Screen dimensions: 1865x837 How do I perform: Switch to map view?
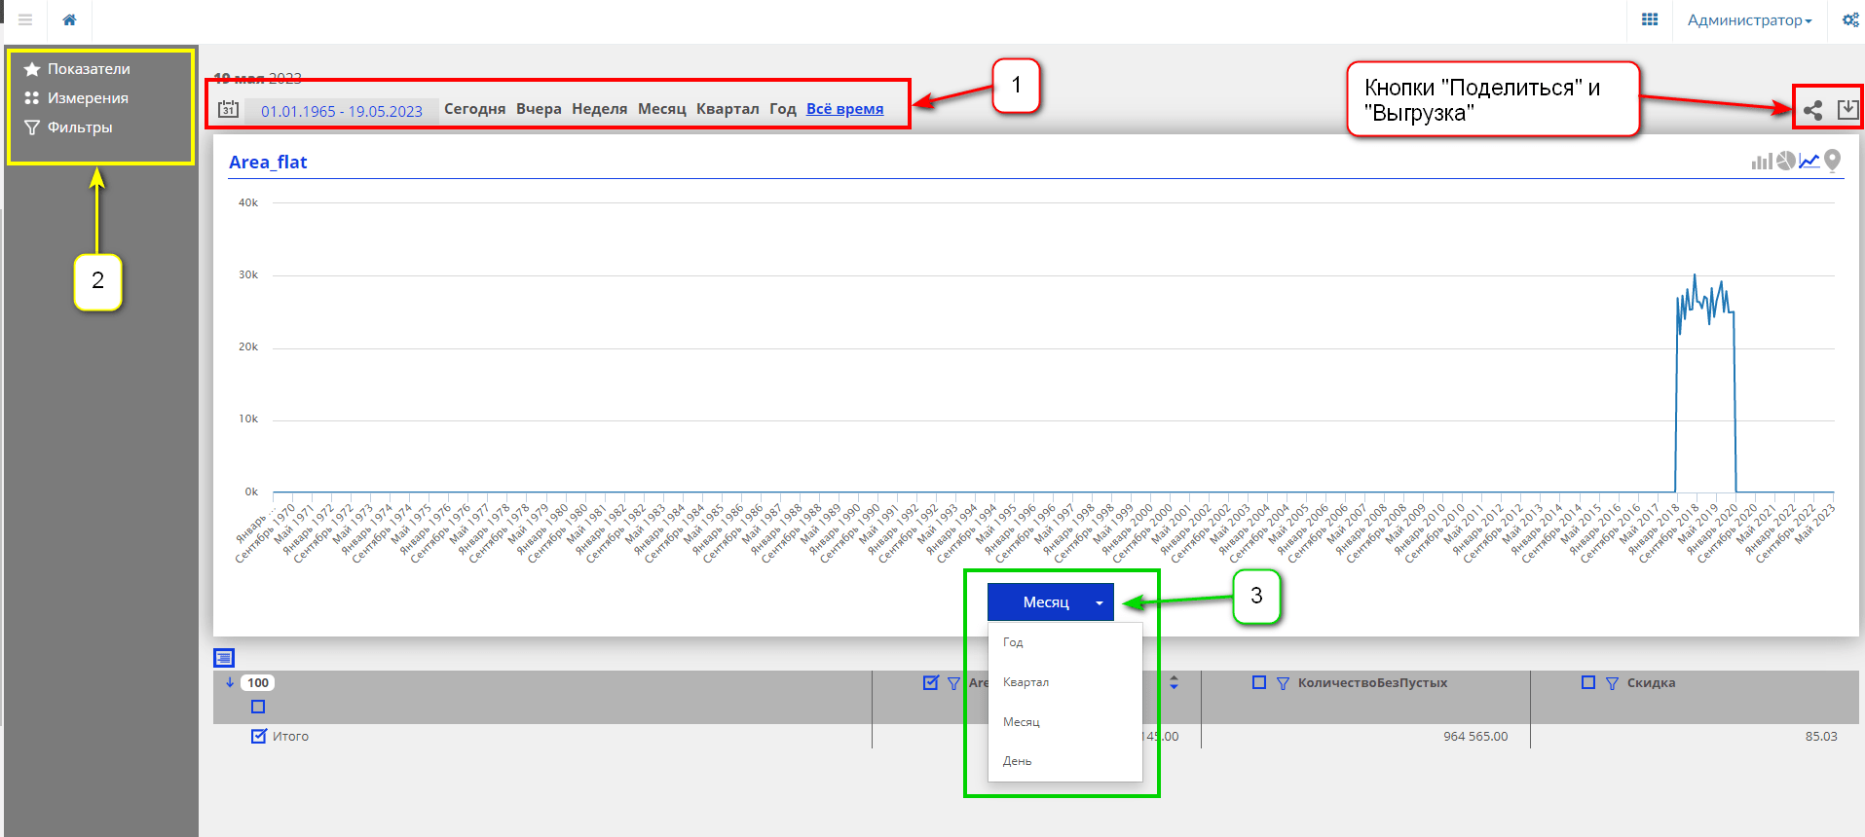point(1832,161)
